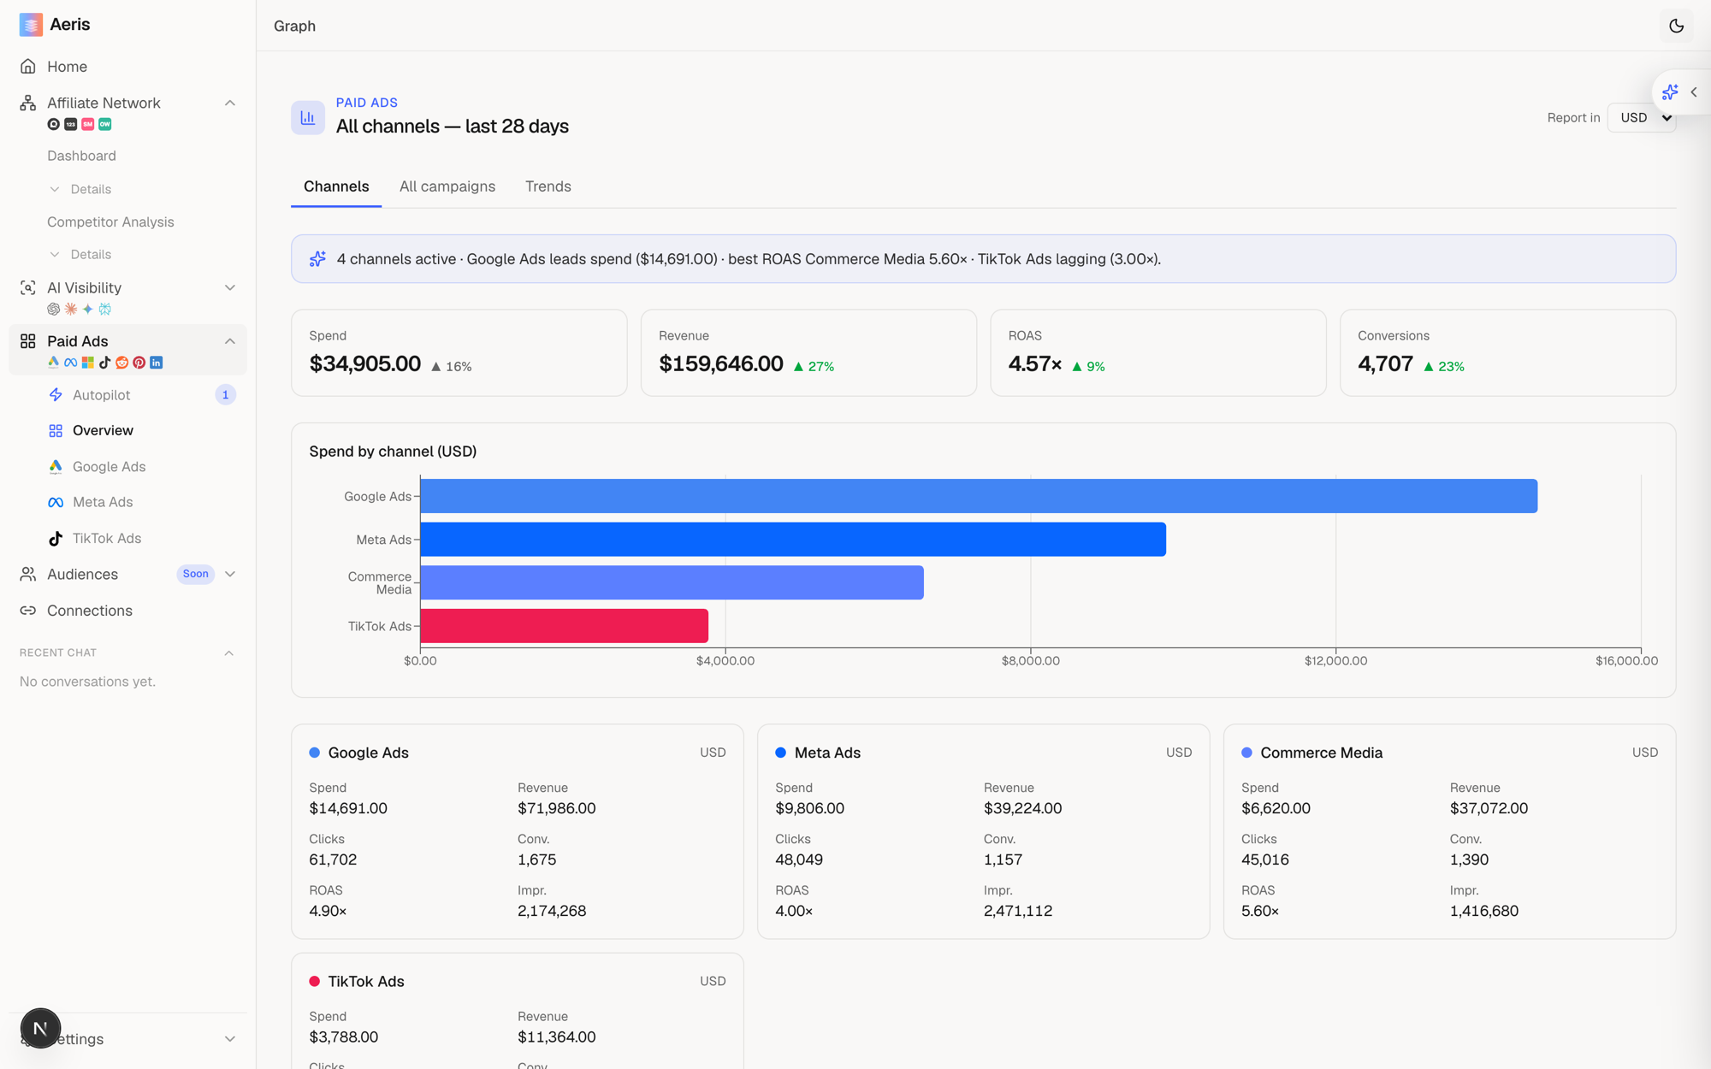Open Home in the sidebar
The height and width of the screenshot is (1069, 1711).
pos(67,67)
